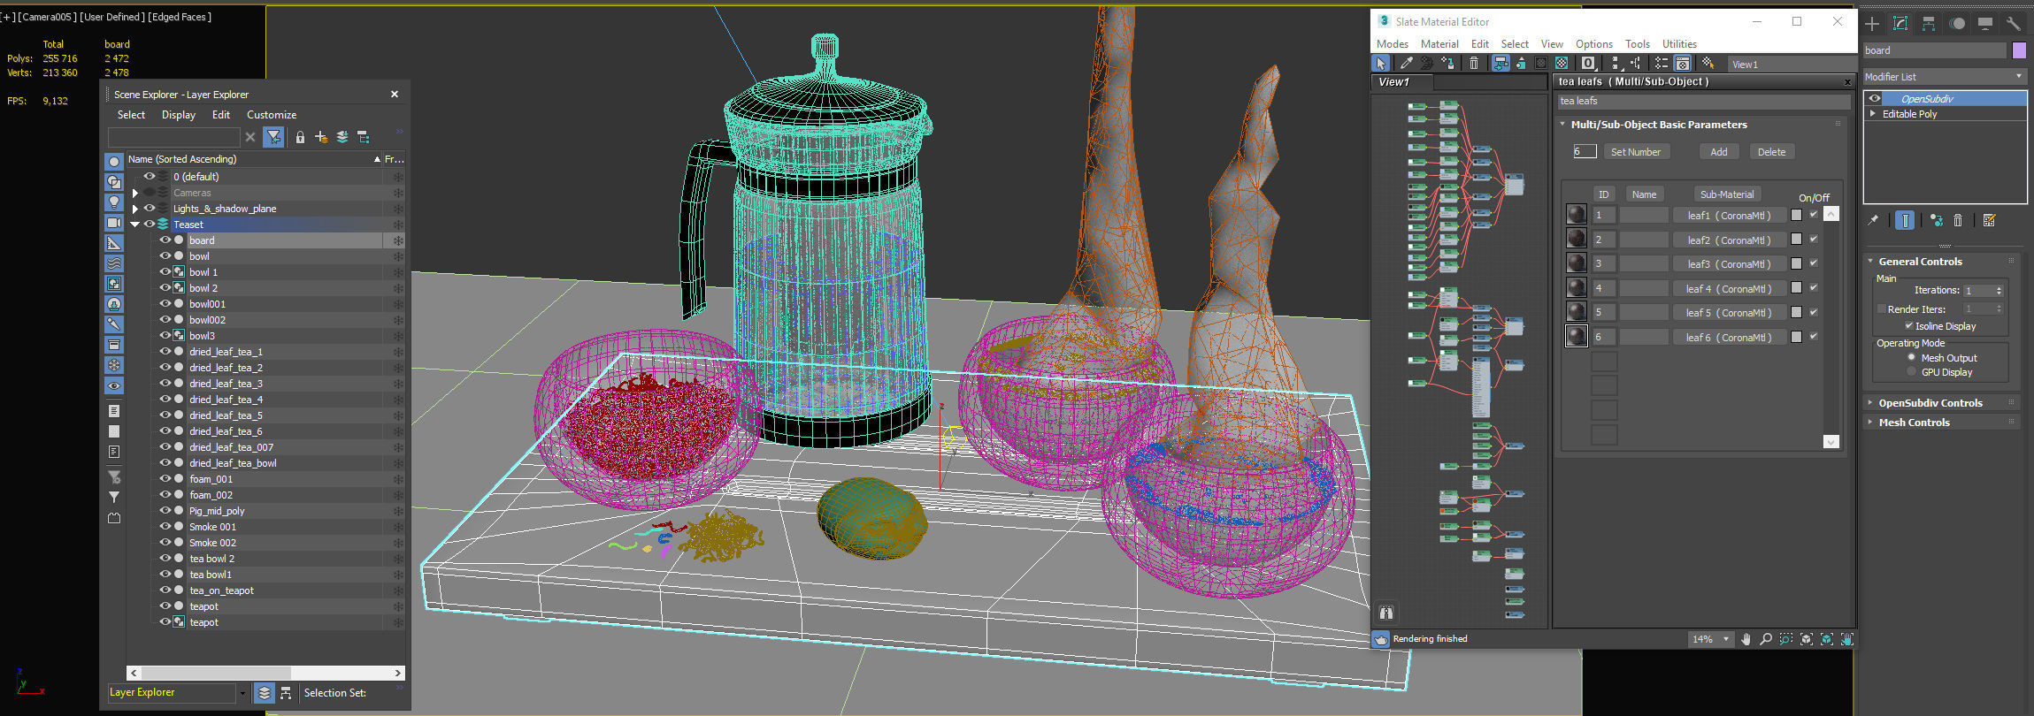Open the Utilities wrench panel tab
Image resolution: width=2034 pixels, height=716 pixels.
coord(2014,24)
